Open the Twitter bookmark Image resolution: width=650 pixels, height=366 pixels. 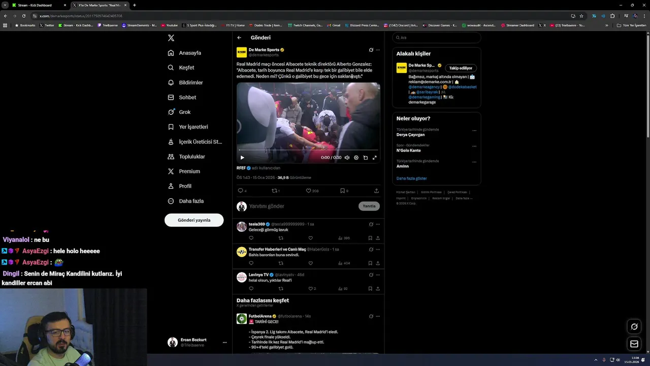coord(47,25)
